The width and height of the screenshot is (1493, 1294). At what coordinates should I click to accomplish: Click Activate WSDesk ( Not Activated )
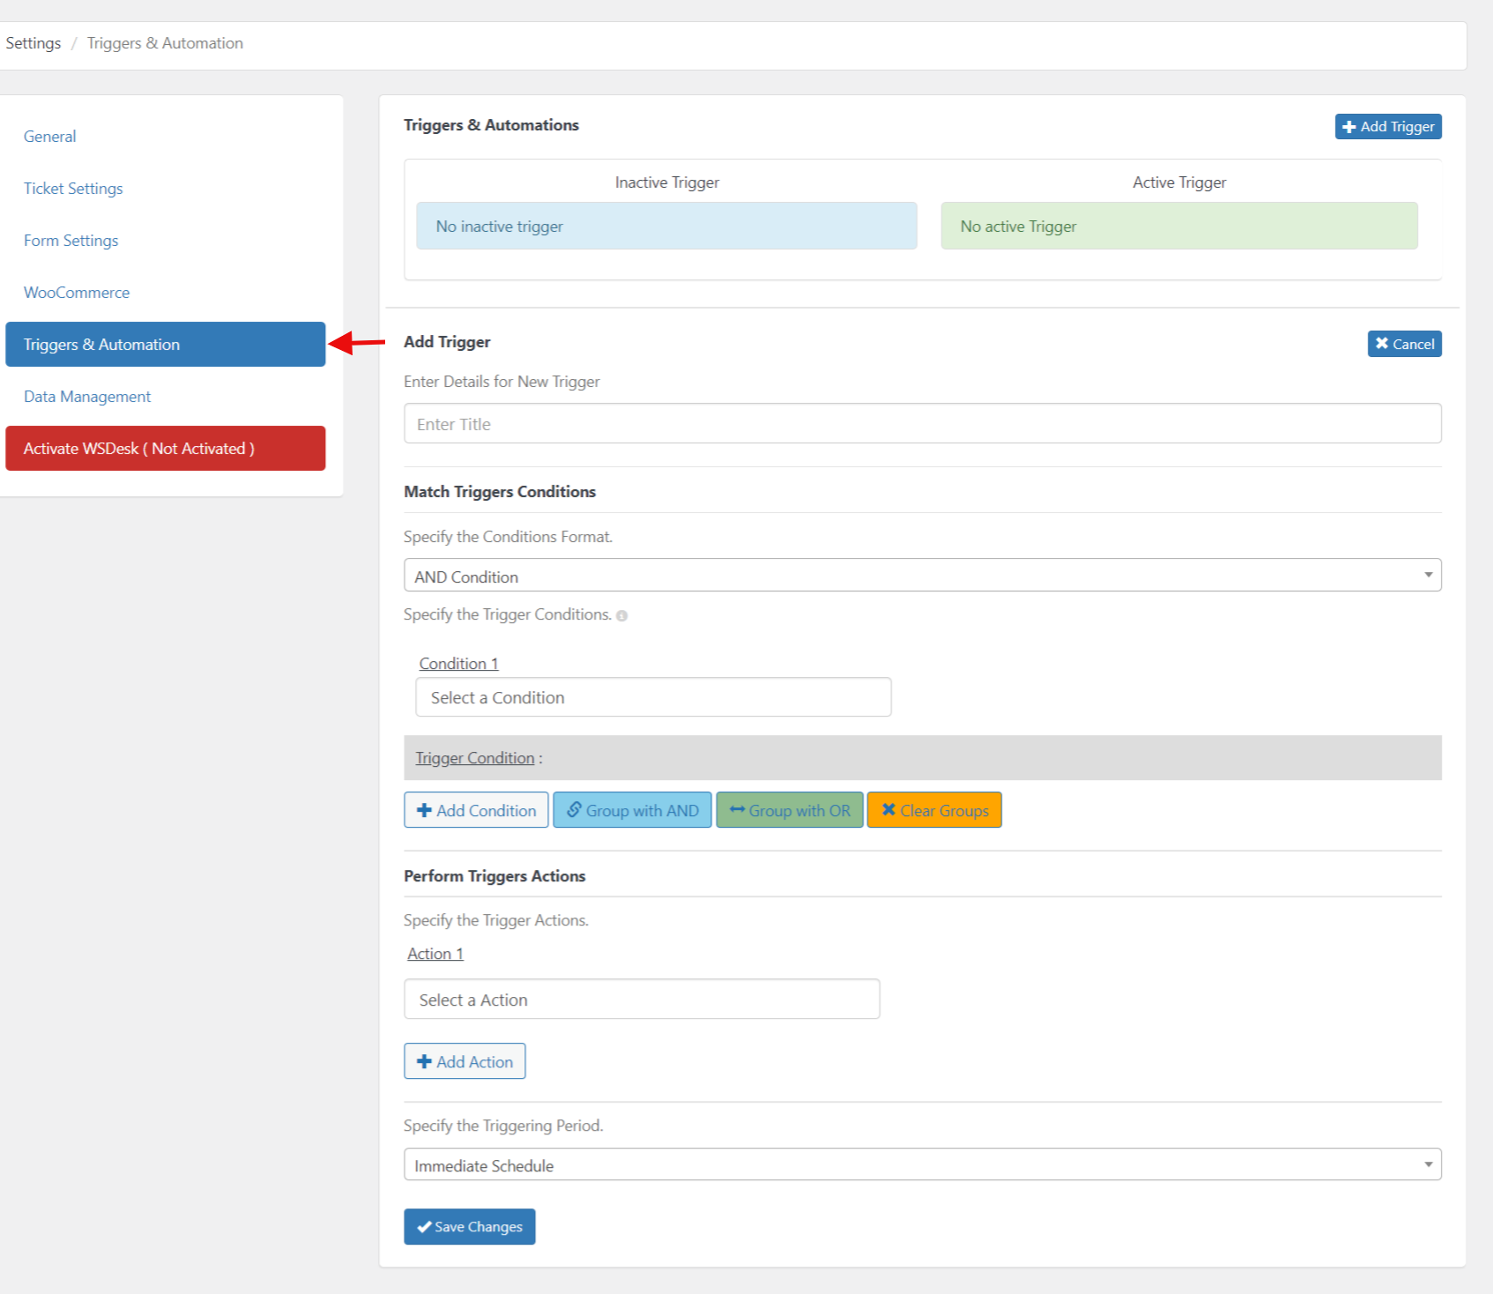pyautogui.click(x=165, y=448)
